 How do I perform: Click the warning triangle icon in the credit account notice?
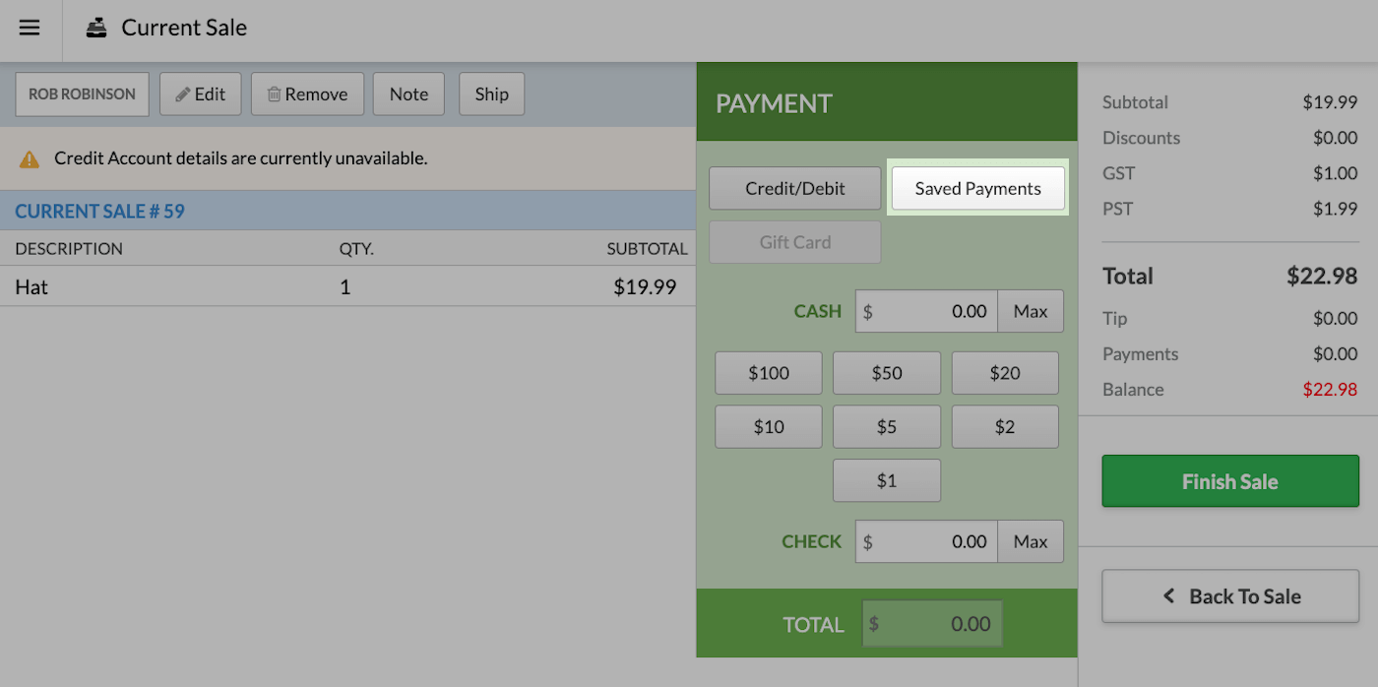pyautogui.click(x=30, y=158)
